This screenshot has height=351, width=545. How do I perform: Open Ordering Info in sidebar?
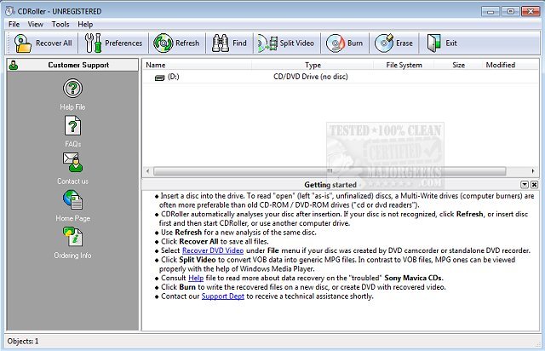tap(72, 237)
